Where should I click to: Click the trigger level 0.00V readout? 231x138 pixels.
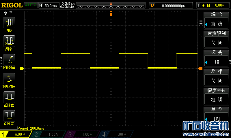coord(219,5)
